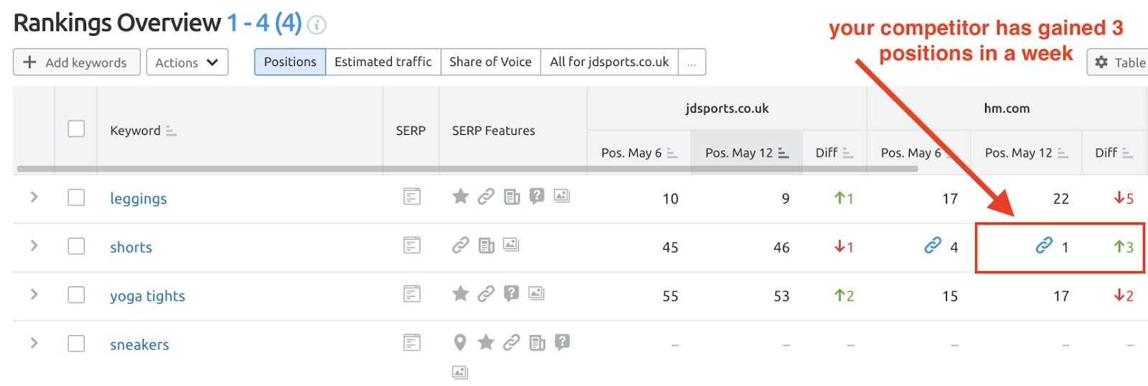The image size is (1148, 386).
Task: Click hm.com link icon for shorts May 6
Action: 933,245
